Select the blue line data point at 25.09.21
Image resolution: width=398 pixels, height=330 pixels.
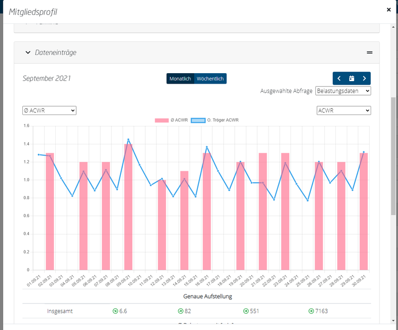point(307,201)
